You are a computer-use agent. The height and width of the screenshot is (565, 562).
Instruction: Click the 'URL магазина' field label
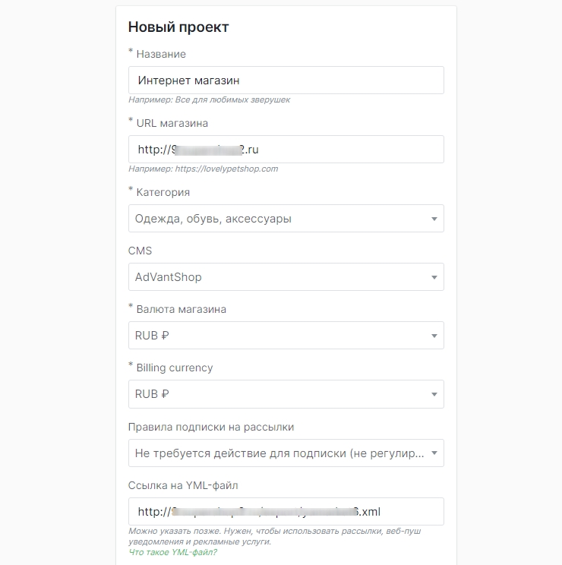(172, 123)
